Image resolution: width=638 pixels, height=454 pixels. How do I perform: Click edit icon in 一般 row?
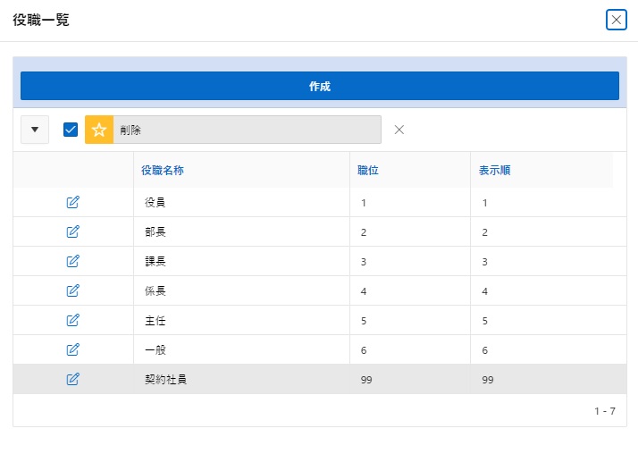pyautogui.click(x=73, y=349)
